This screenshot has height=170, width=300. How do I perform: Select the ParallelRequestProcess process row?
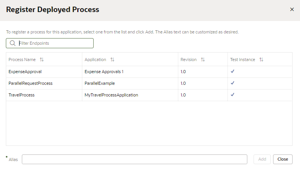coord(149,83)
